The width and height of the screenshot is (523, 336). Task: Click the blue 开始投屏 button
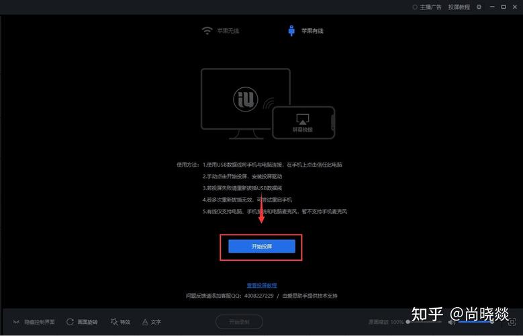pyautogui.click(x=262, y=246)
